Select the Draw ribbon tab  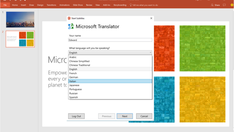(x=32, y=5)
